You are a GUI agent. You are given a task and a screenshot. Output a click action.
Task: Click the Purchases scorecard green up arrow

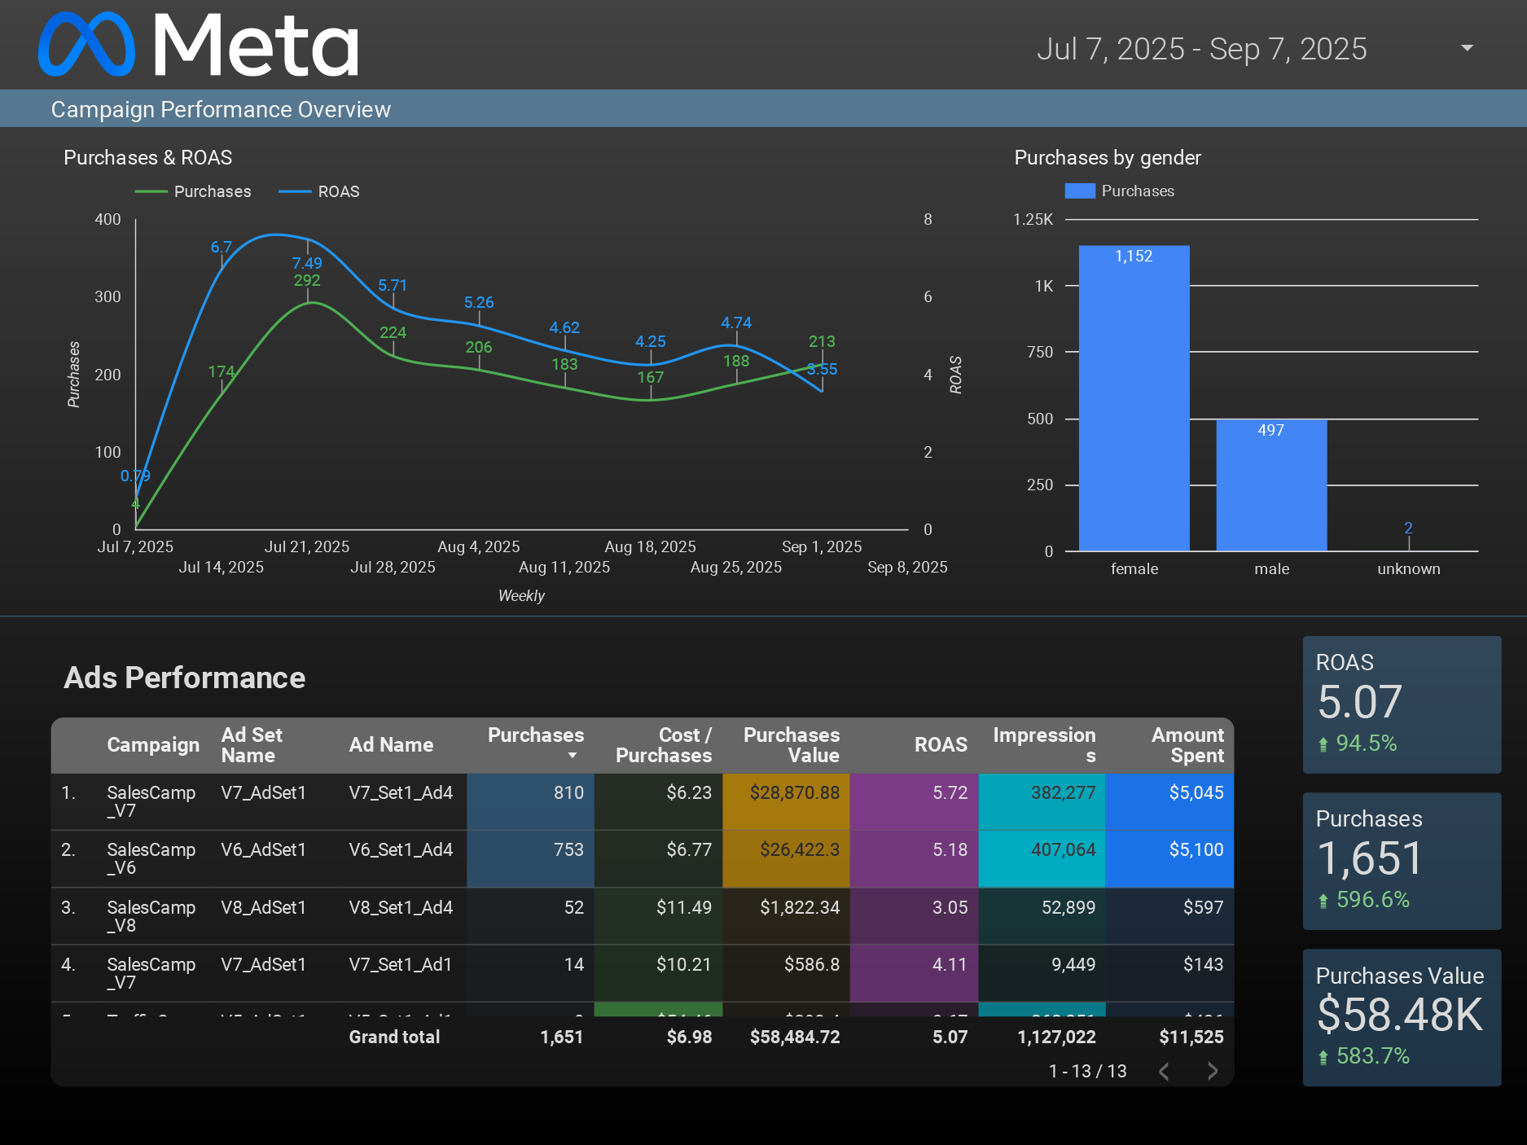1323,900
